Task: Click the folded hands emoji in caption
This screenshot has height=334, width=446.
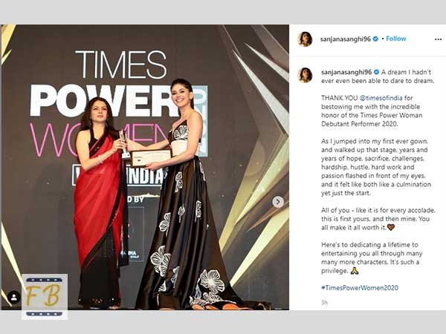Action: click(355, 270)
